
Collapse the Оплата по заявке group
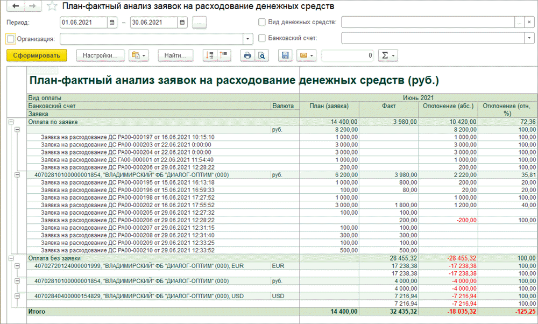tap(10, 122)
